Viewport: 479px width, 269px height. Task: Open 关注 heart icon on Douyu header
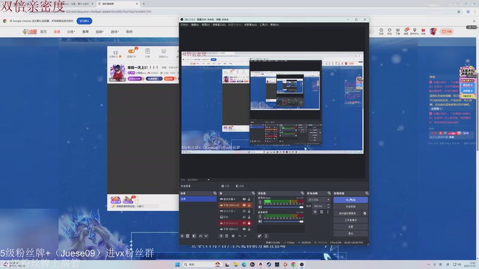(390, 32)
